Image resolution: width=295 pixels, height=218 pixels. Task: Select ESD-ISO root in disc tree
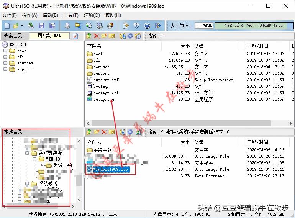(18, 44)
